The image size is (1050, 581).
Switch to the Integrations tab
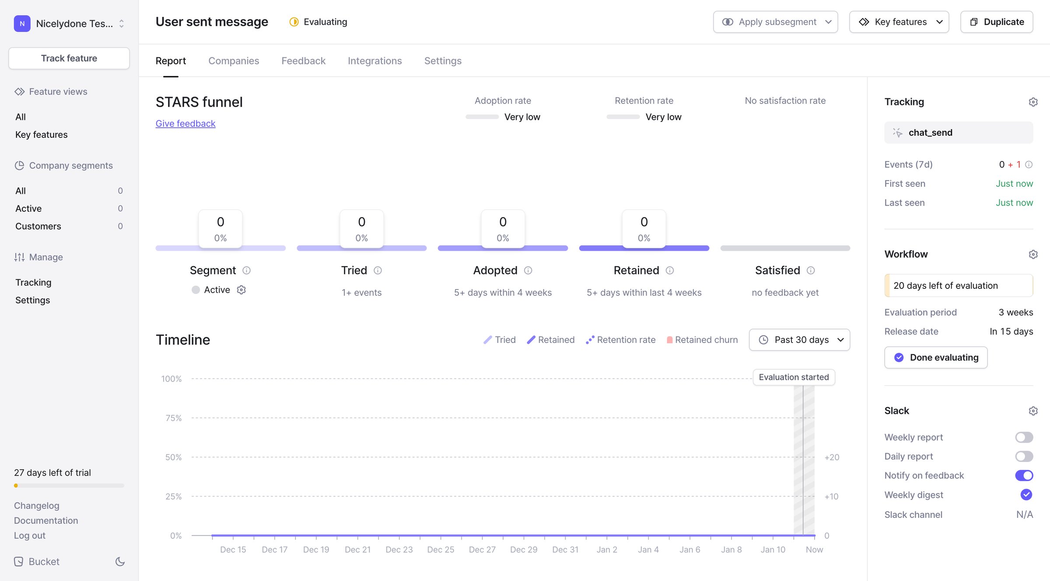[x=375, y=61]
